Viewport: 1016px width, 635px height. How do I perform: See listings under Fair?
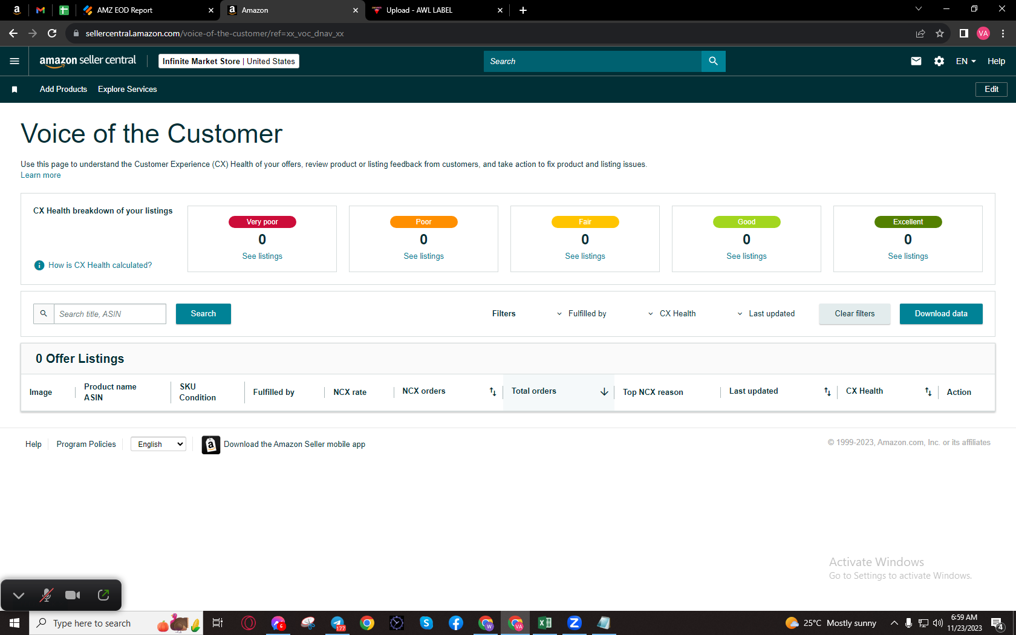(585, 256)
